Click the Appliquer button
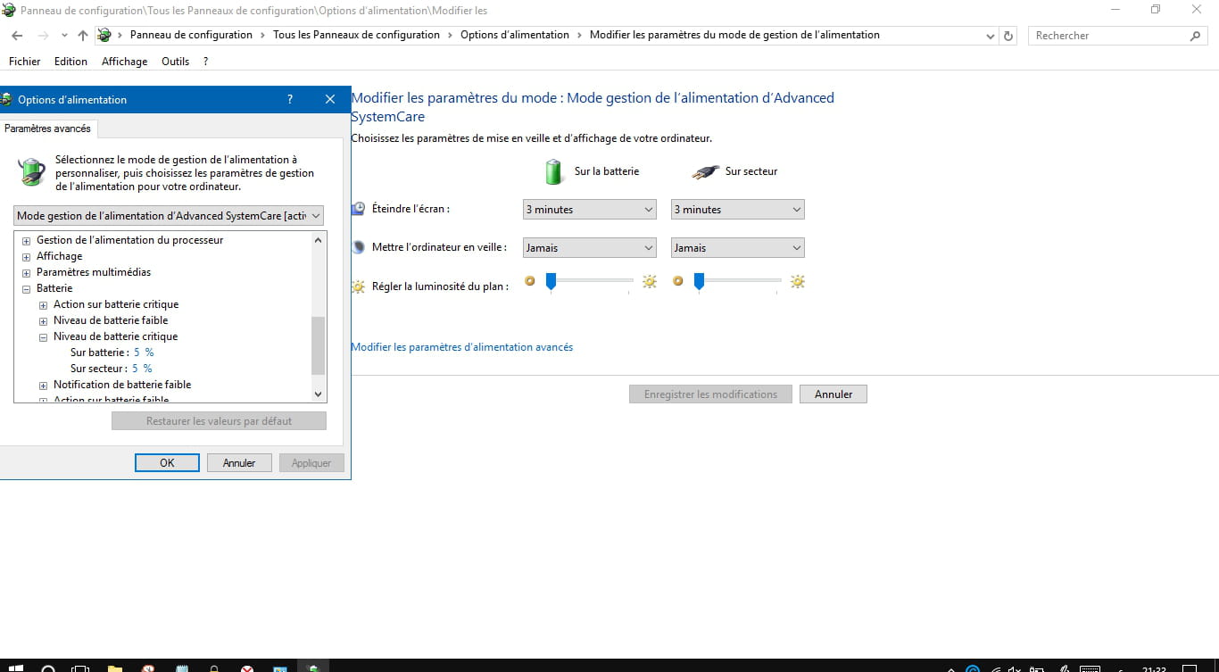This screenshot has width=1219, height=672. [311, 463]
